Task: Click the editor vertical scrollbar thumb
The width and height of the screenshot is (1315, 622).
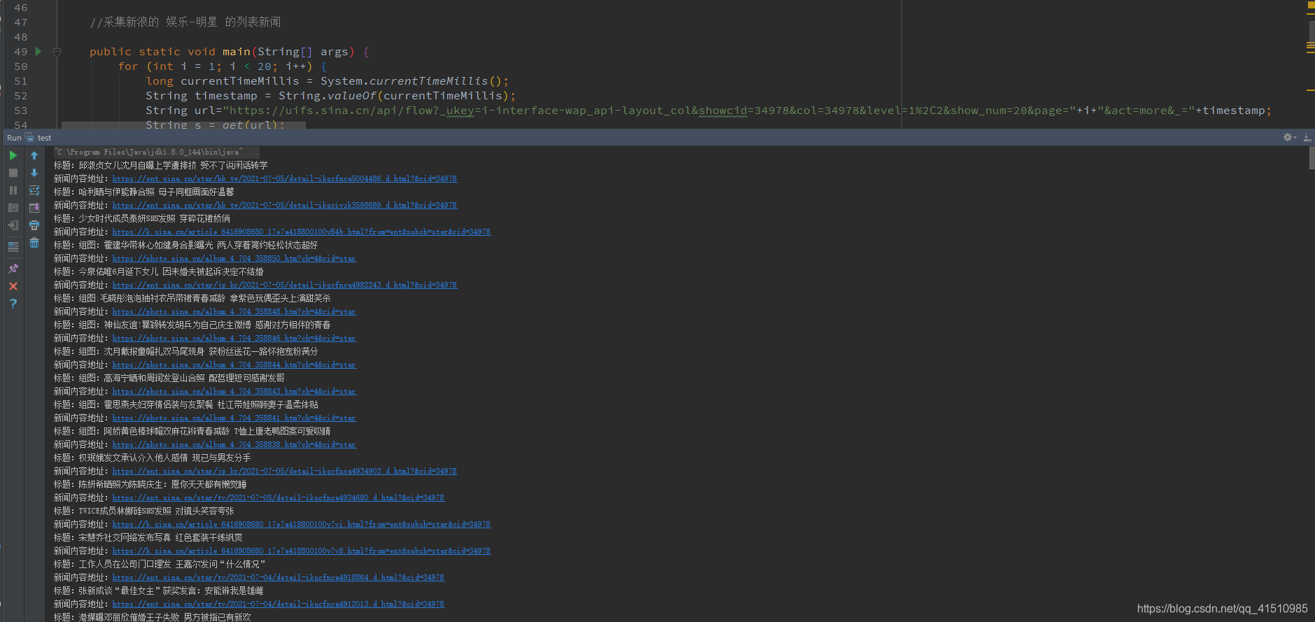Action: click(1312, 31)
